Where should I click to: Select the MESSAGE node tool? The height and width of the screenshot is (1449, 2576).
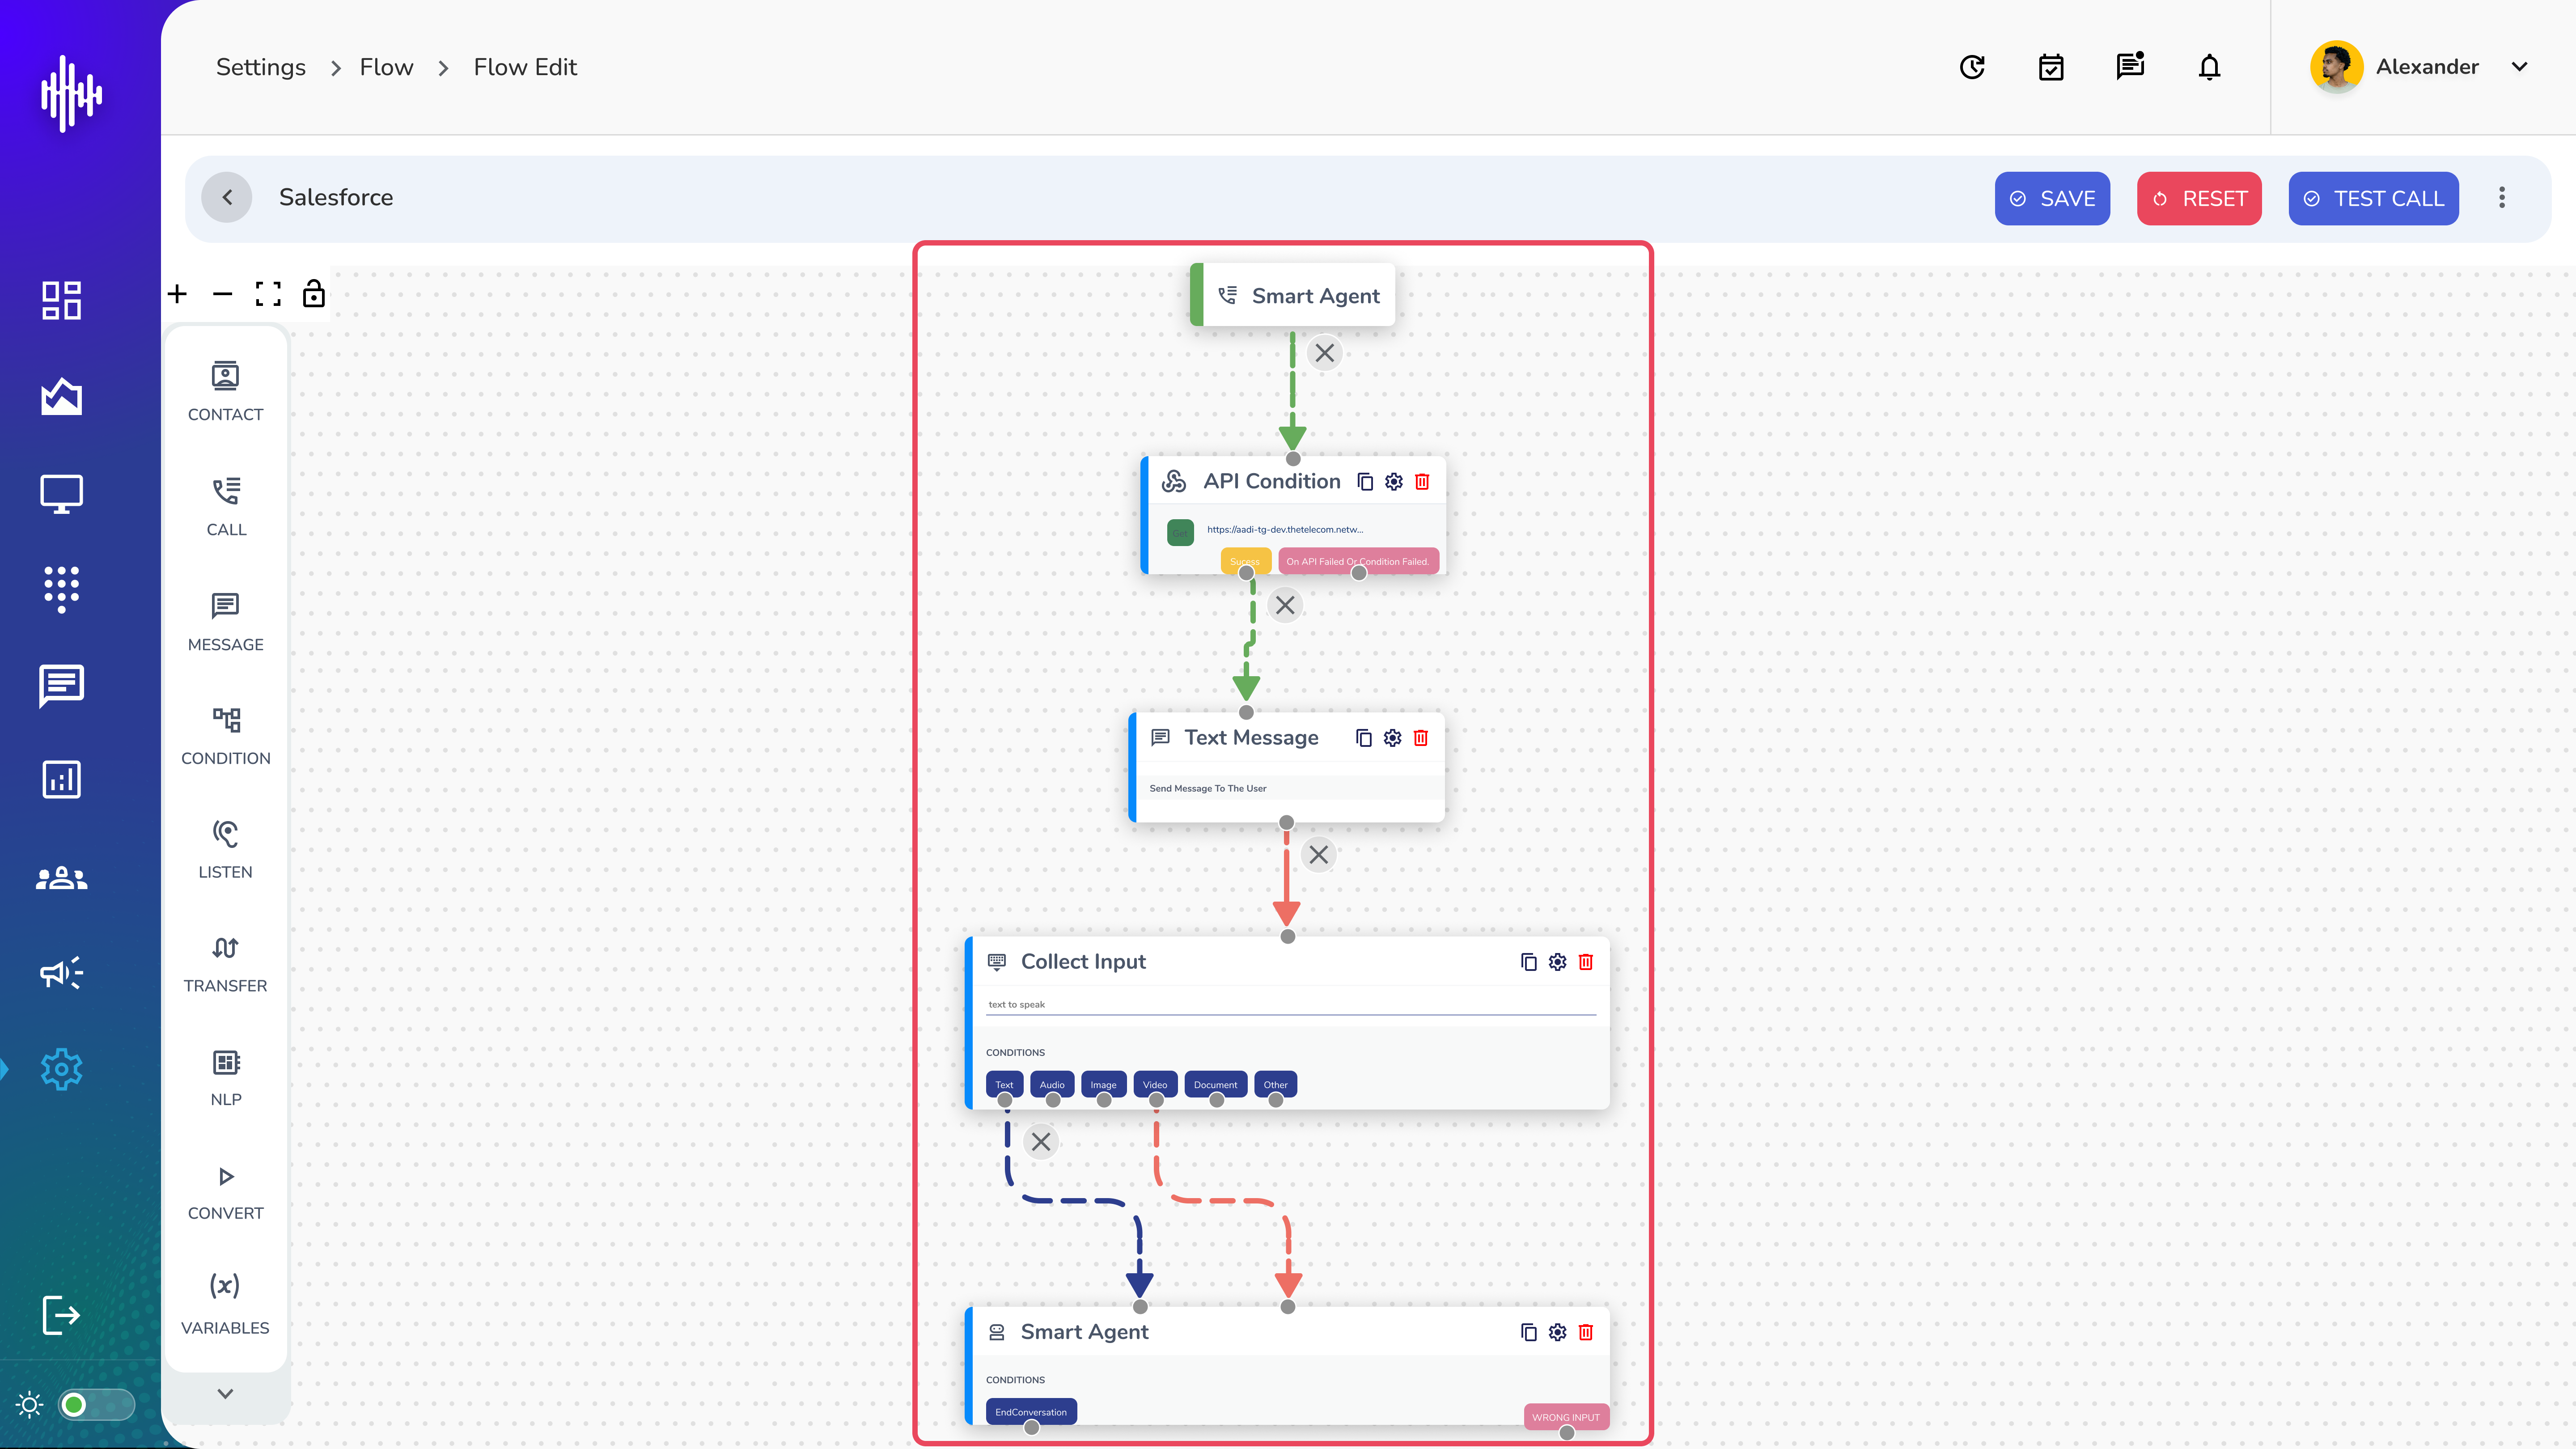coord(225,622)
